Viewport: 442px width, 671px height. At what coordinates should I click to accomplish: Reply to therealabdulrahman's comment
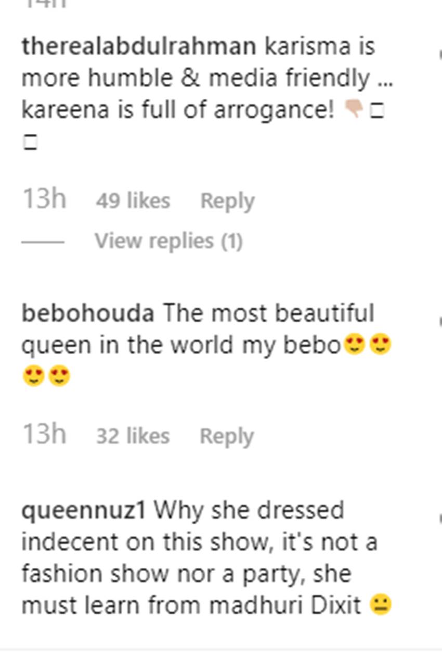(x=227, y=201)
